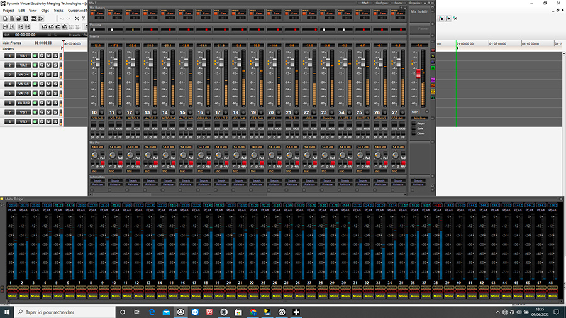Click the mic-pre gain knob on strip 22

(307, 155)
